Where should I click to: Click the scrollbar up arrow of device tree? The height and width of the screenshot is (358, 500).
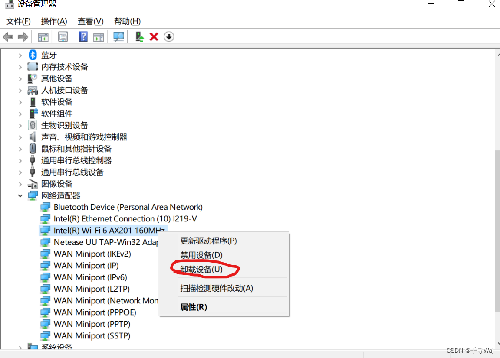498,55
